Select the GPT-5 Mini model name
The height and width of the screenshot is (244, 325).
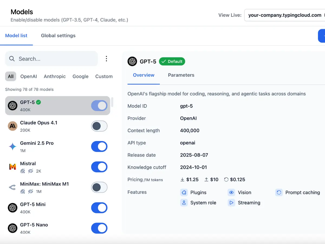click(33, 204)
